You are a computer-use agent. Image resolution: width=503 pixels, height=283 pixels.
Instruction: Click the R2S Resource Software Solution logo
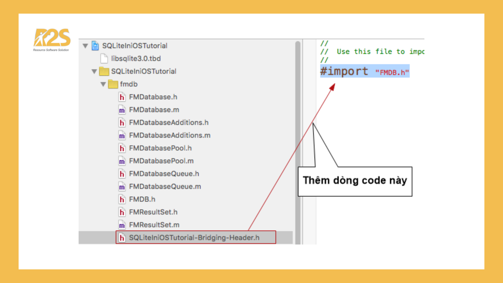tap(52, 40)
